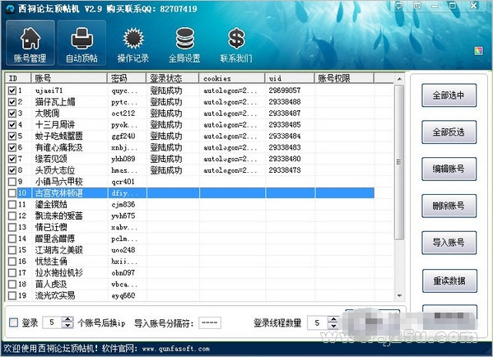Sort by the ID column header
The height and width of the screenshot is (357, 493).
[x=18, y=78]
